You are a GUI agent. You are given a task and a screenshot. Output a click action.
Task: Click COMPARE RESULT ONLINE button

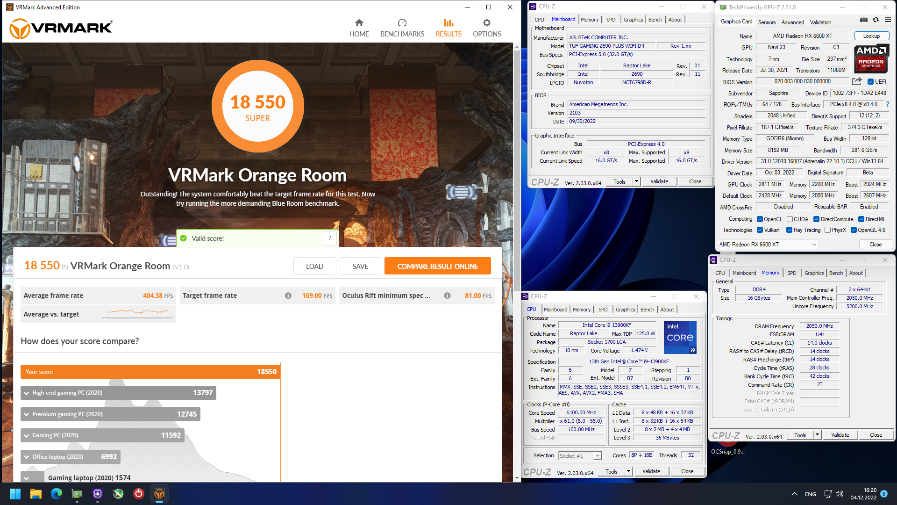pos(438,266)
